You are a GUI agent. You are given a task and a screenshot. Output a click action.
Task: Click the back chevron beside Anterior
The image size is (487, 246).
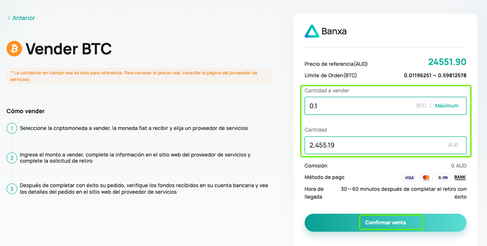[x=9, y=18]
